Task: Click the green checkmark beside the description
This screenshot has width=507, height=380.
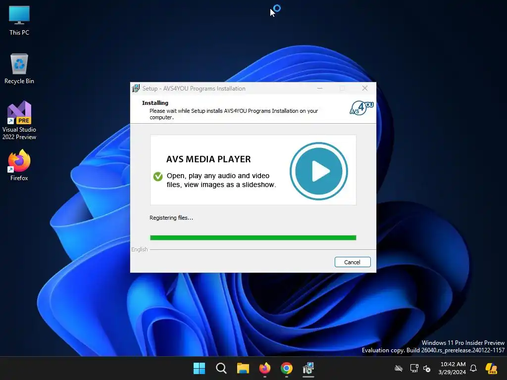Action: tap(158, 177)
